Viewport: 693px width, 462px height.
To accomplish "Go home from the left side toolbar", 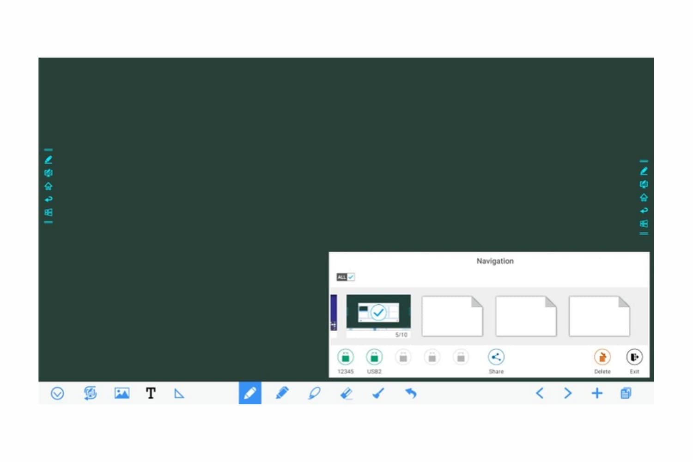I will [49, 186].
